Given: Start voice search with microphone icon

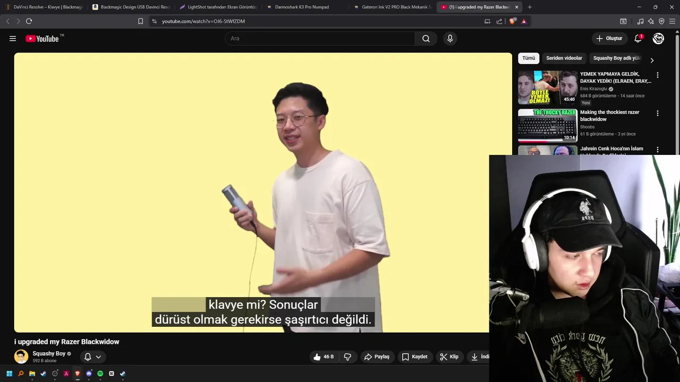Looking at the screenshot, I should [450, 39].
